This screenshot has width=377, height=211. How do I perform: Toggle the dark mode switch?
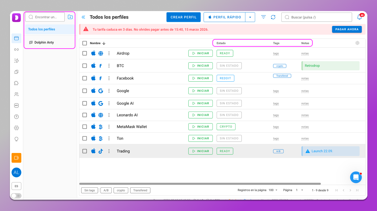point(16,196)
